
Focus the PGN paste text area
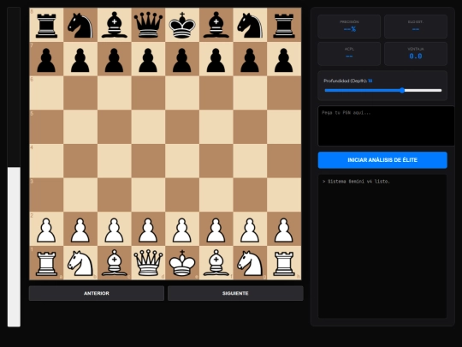click(x=386, y=126)
